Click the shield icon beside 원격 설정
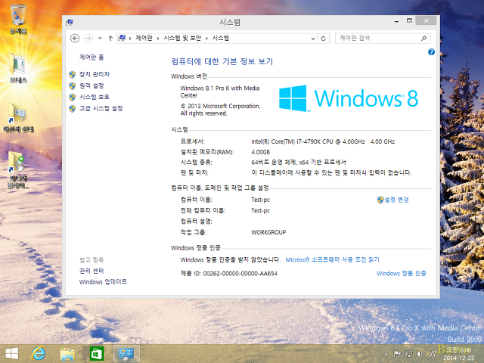This screenshot has width=484, height=363. click(73, 85)
